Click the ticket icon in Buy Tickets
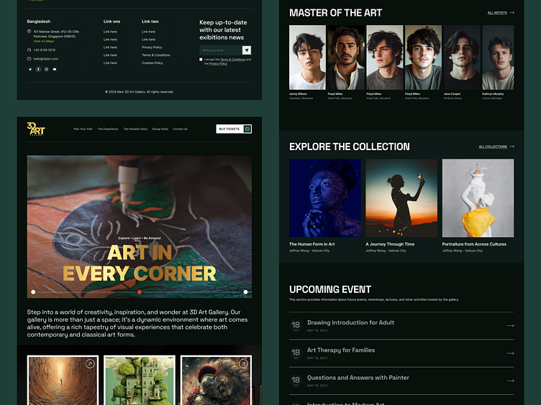541x405 pixels. click(x=247, y=129)
